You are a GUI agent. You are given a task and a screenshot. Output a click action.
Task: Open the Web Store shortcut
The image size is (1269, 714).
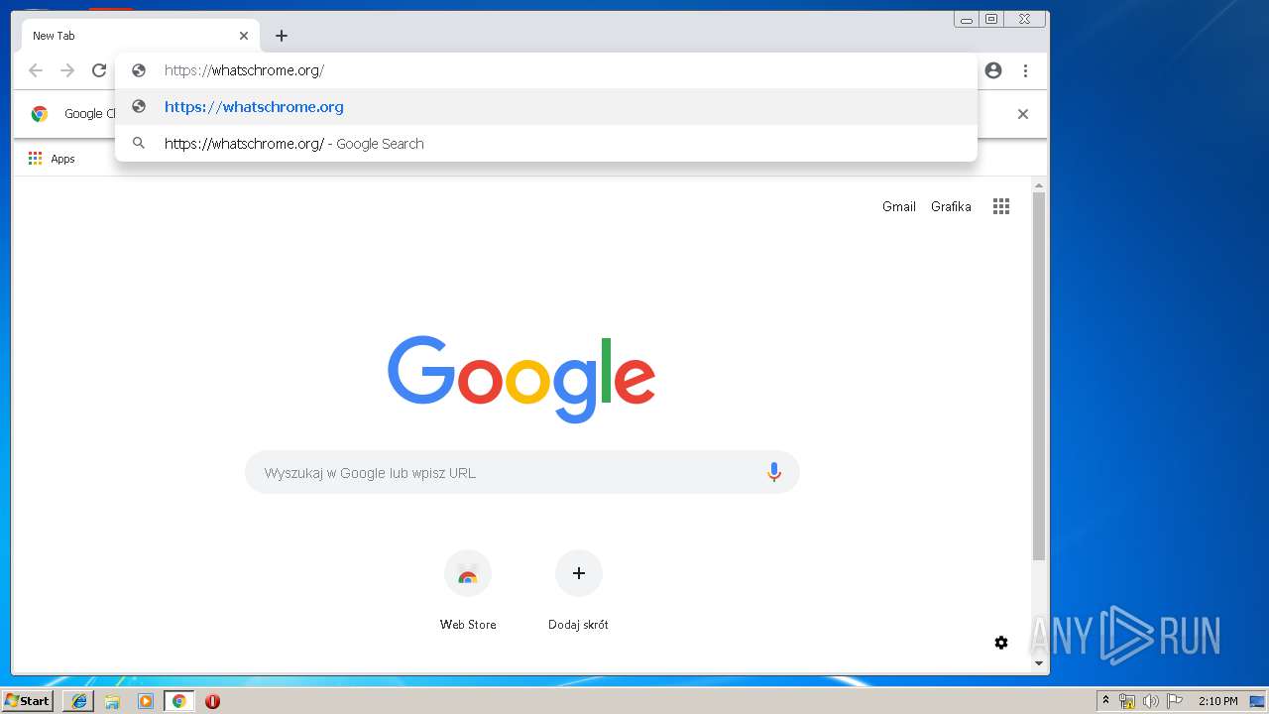click(468, 591)
